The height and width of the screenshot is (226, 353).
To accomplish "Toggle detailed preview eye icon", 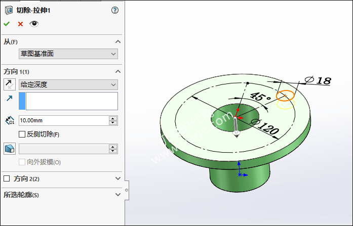I will 34,24.
